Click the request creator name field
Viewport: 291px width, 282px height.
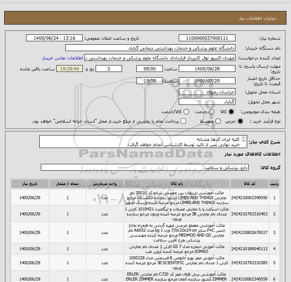[x=160, y=58]
